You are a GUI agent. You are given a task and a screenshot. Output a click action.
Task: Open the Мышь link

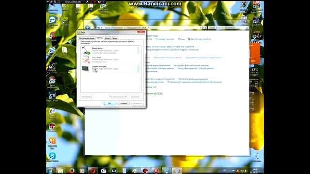pyautogui.click(x=181, y=39)
